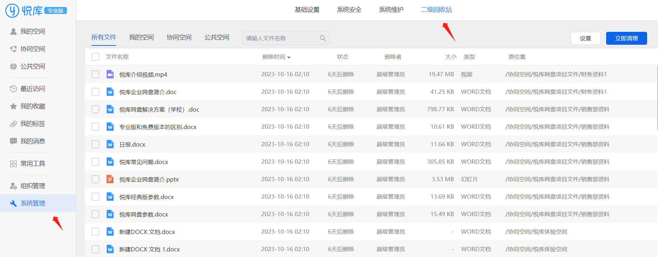Open 我的空间 sidebar person icon
658x257 pixels.
coord(13,31)
